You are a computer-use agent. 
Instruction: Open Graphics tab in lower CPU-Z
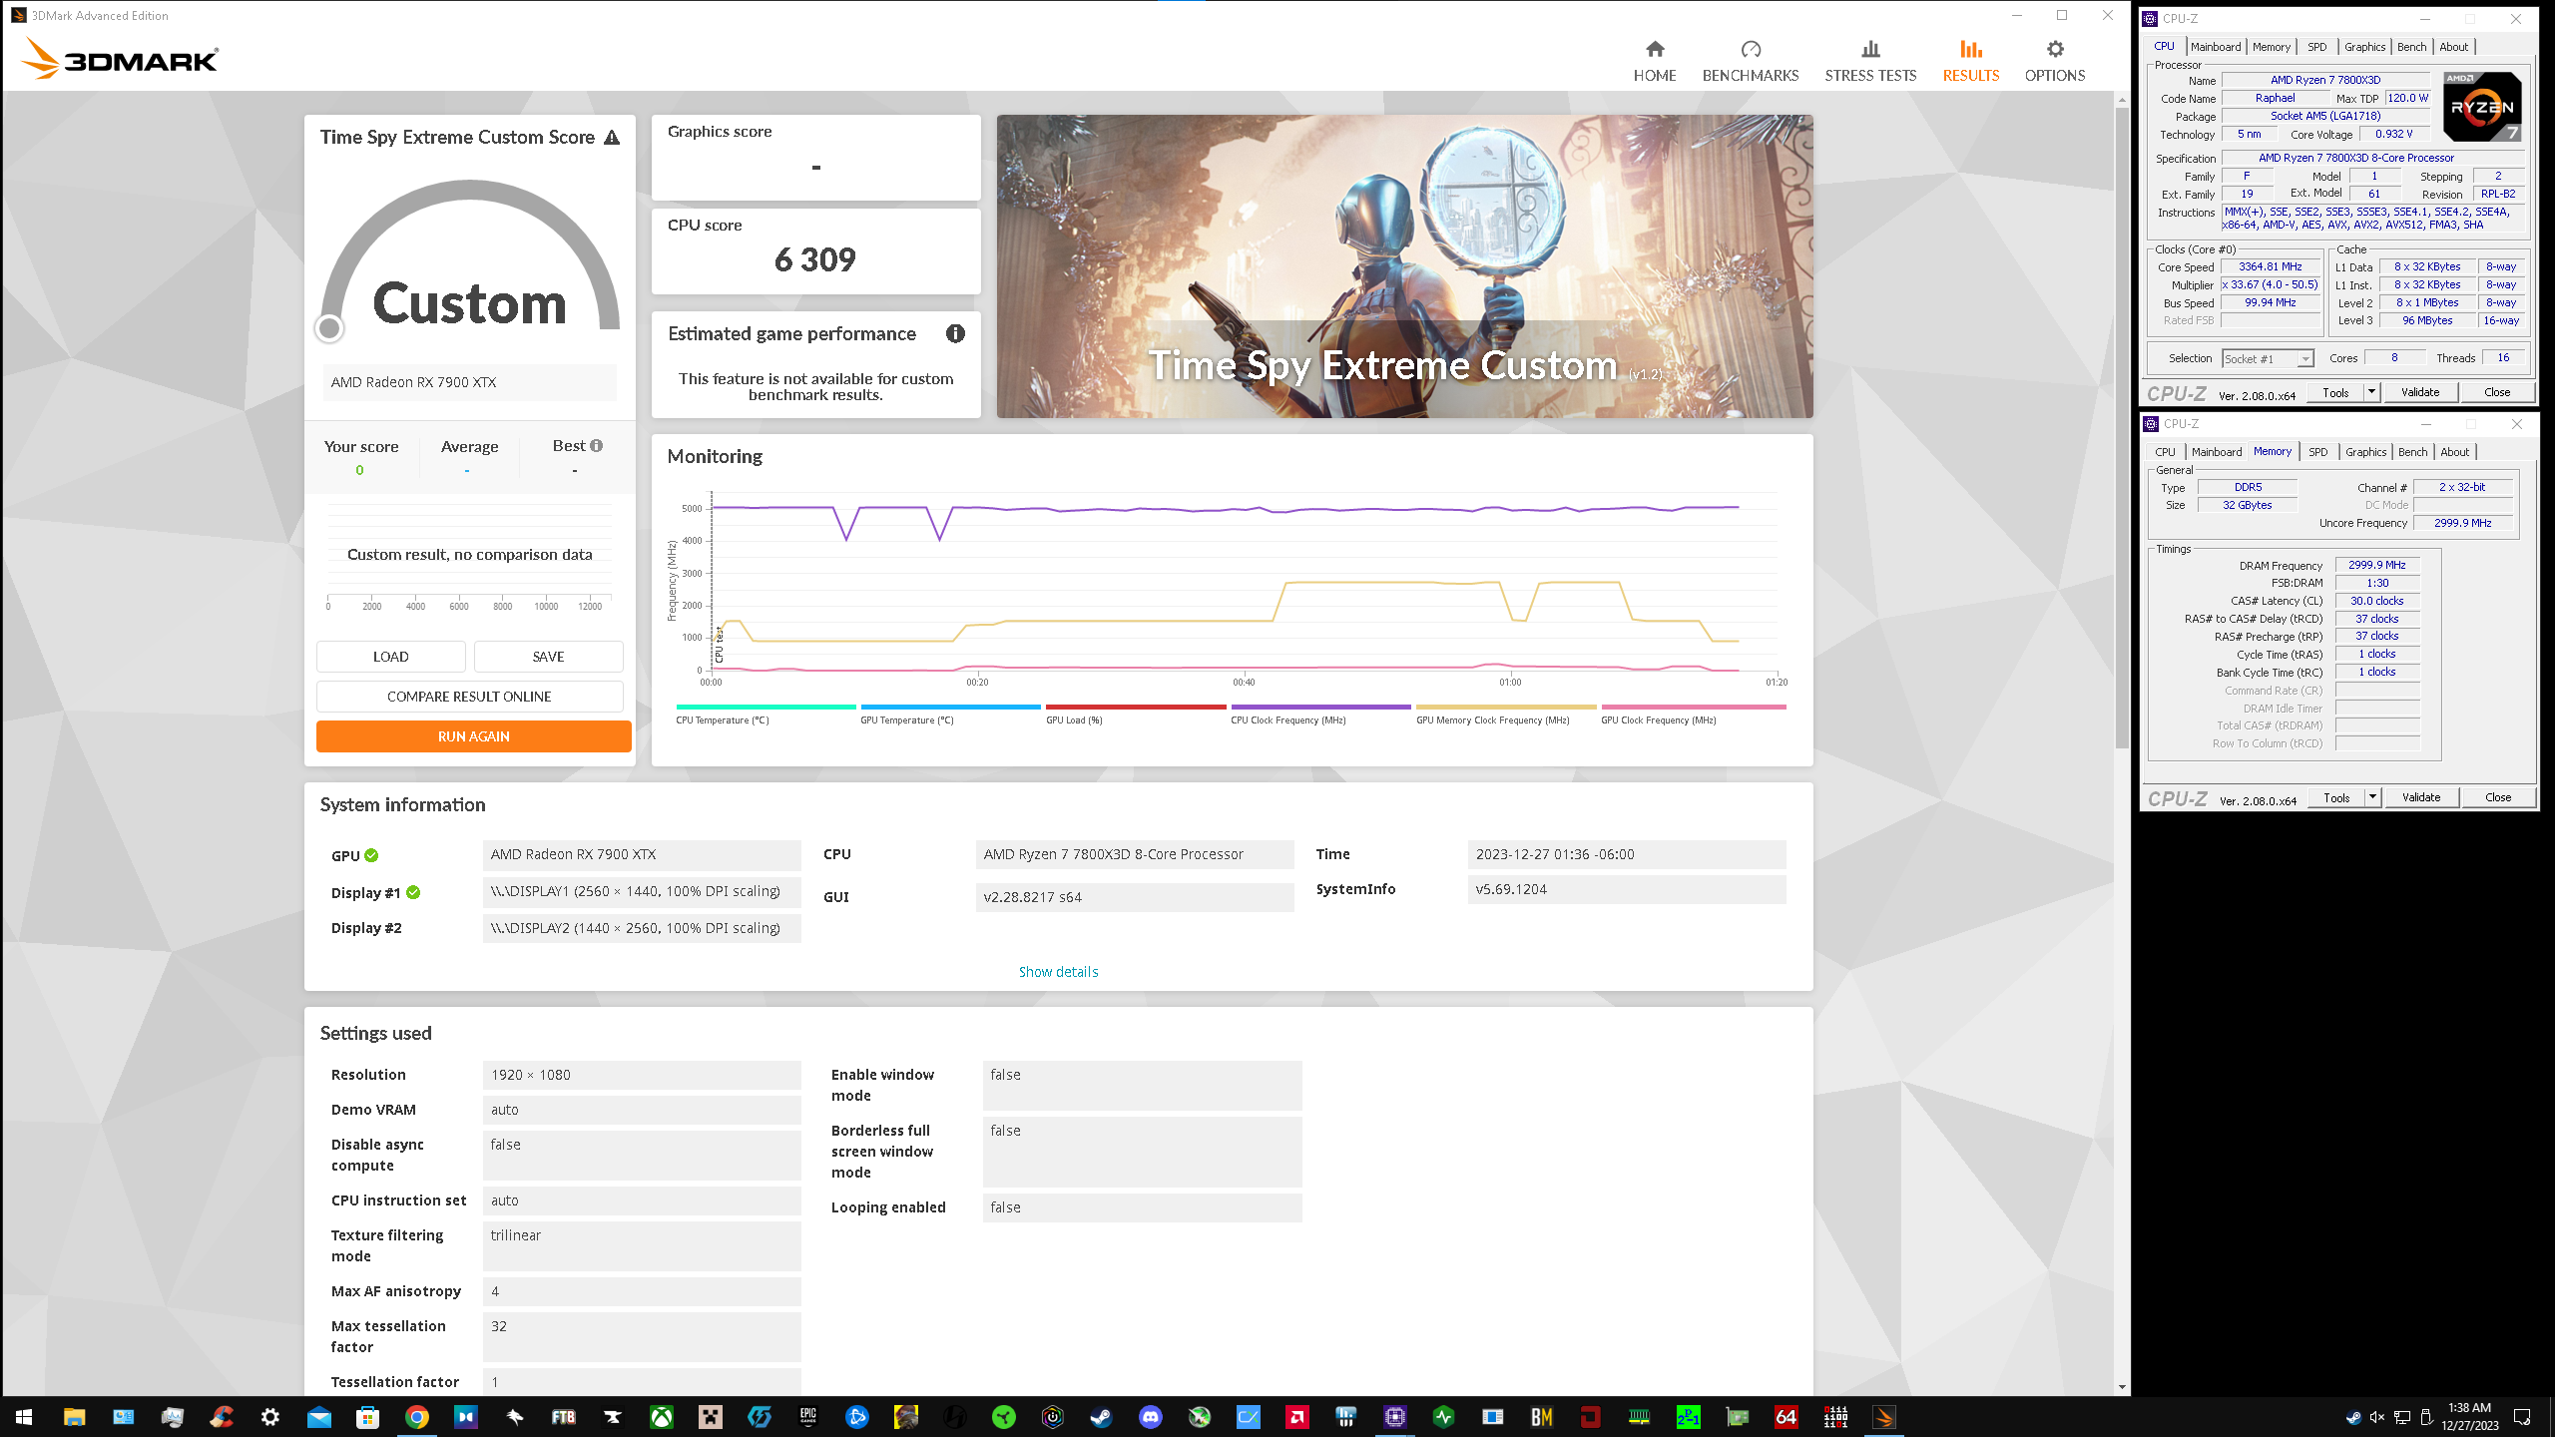tap(2365, 452)
